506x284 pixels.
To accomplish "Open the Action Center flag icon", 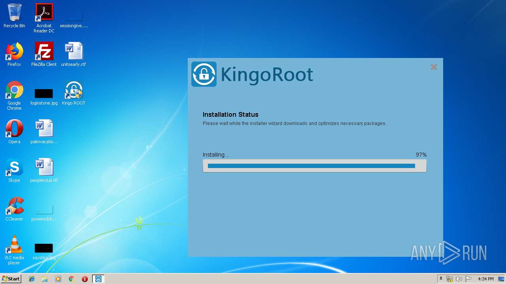I will click(x=468, y=279).
